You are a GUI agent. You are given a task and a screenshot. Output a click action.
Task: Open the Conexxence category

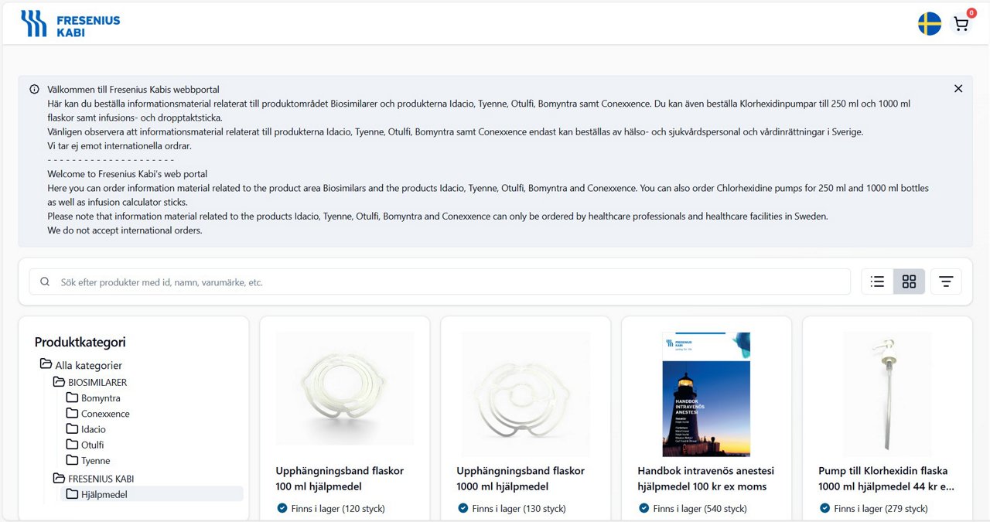[105, 414]
